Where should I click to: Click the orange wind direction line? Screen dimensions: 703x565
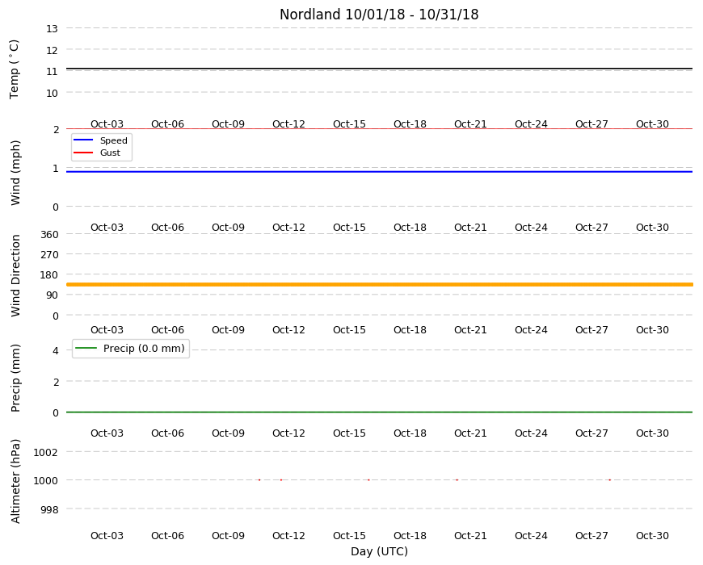click(x=379, y=284)
